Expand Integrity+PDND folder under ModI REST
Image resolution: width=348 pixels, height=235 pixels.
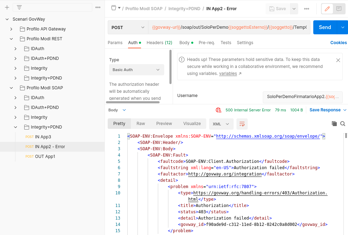[15, 78]
